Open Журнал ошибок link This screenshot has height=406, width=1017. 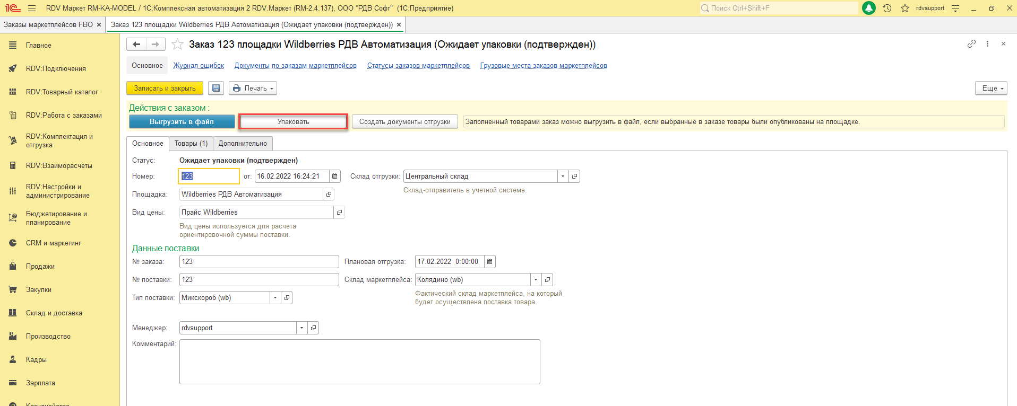click(199, 66)
